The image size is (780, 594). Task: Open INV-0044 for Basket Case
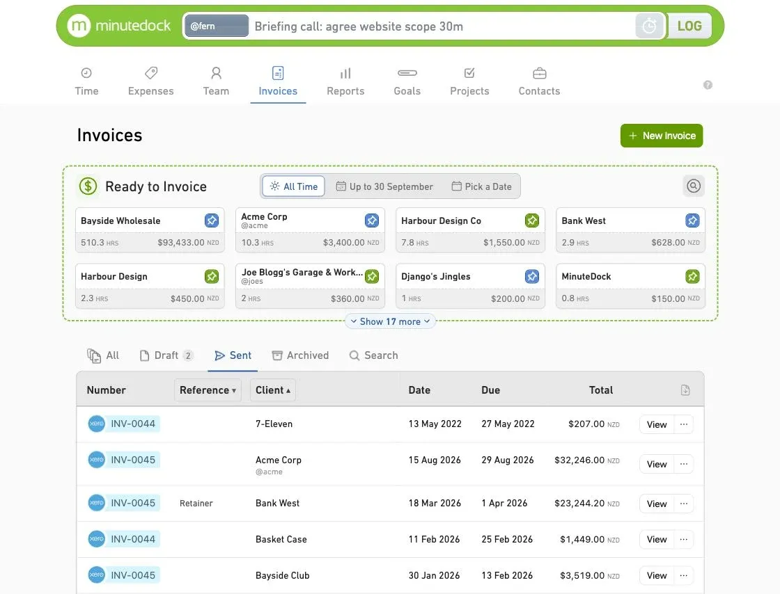tap(133, 539)
